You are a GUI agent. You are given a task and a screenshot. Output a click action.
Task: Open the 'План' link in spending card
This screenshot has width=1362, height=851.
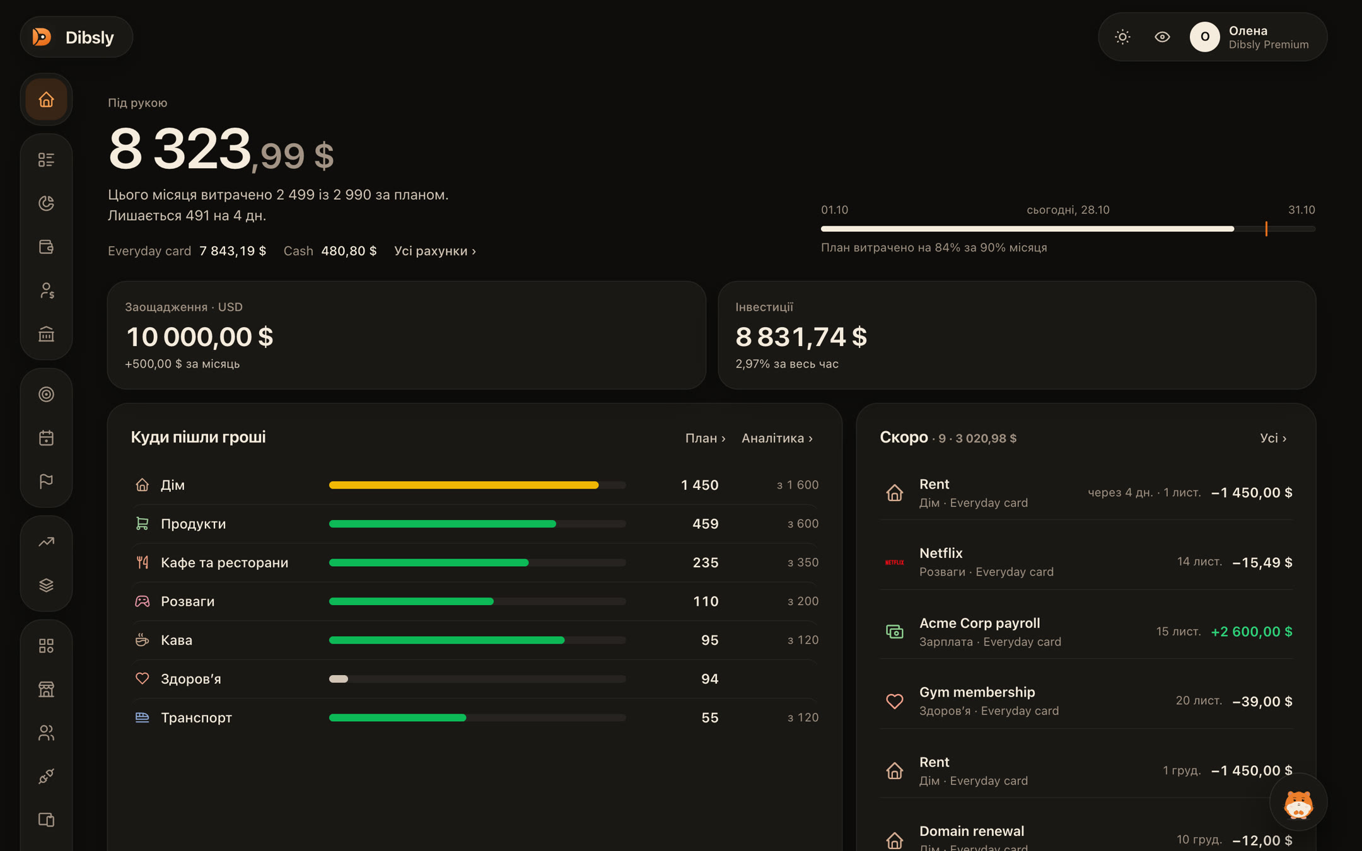tap(706, 438)
